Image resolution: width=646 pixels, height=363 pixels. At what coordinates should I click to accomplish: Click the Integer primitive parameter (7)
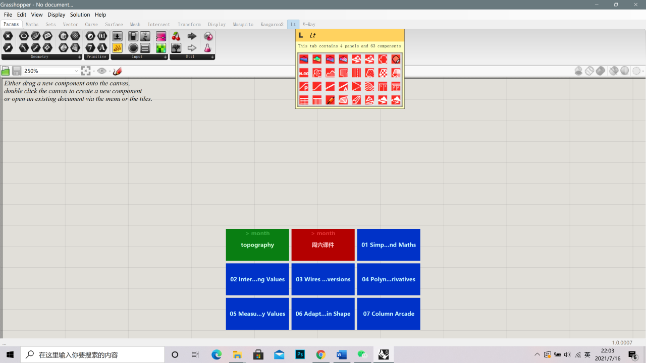[x=90, y=48]
